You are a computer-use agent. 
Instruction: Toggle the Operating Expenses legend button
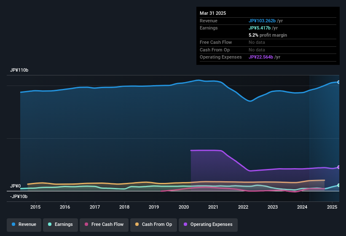coord(208,225)
